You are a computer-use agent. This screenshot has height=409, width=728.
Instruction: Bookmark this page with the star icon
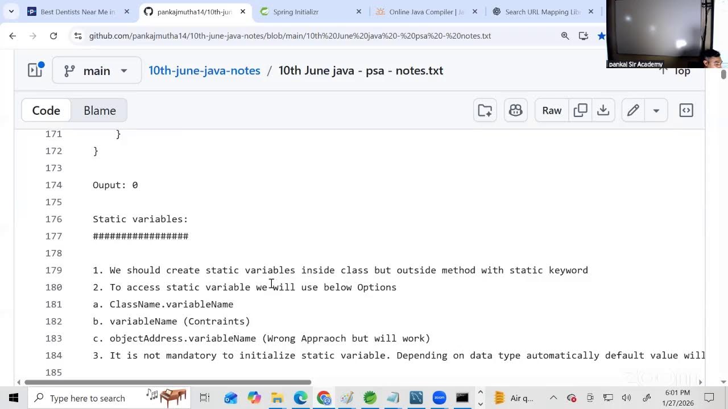602,36
